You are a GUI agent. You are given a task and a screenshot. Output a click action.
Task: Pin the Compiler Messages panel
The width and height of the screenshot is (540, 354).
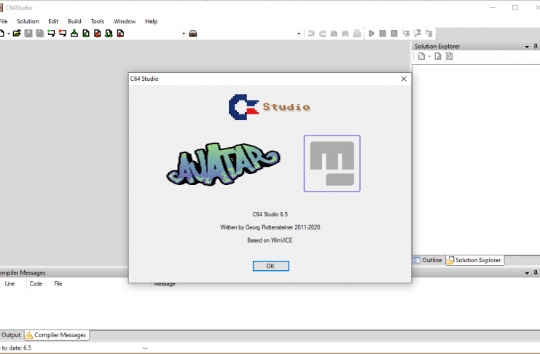tap(536, 272)
